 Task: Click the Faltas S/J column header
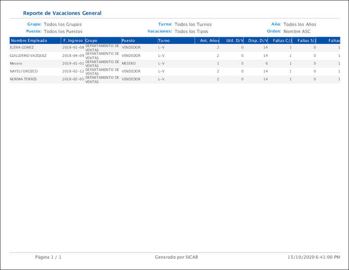tap(307, 40)
